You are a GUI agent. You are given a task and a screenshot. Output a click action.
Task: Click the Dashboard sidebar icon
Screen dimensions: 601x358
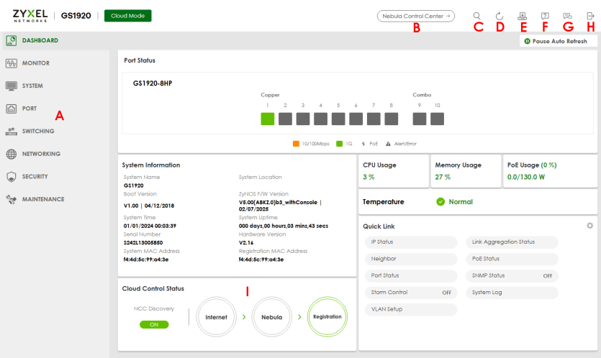(11, 40)
